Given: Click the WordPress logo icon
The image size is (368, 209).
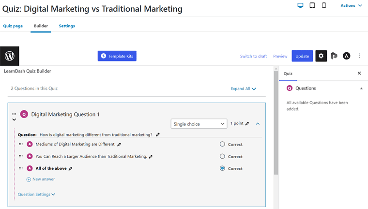Looking at the screenshot, I should coord(10,56).
